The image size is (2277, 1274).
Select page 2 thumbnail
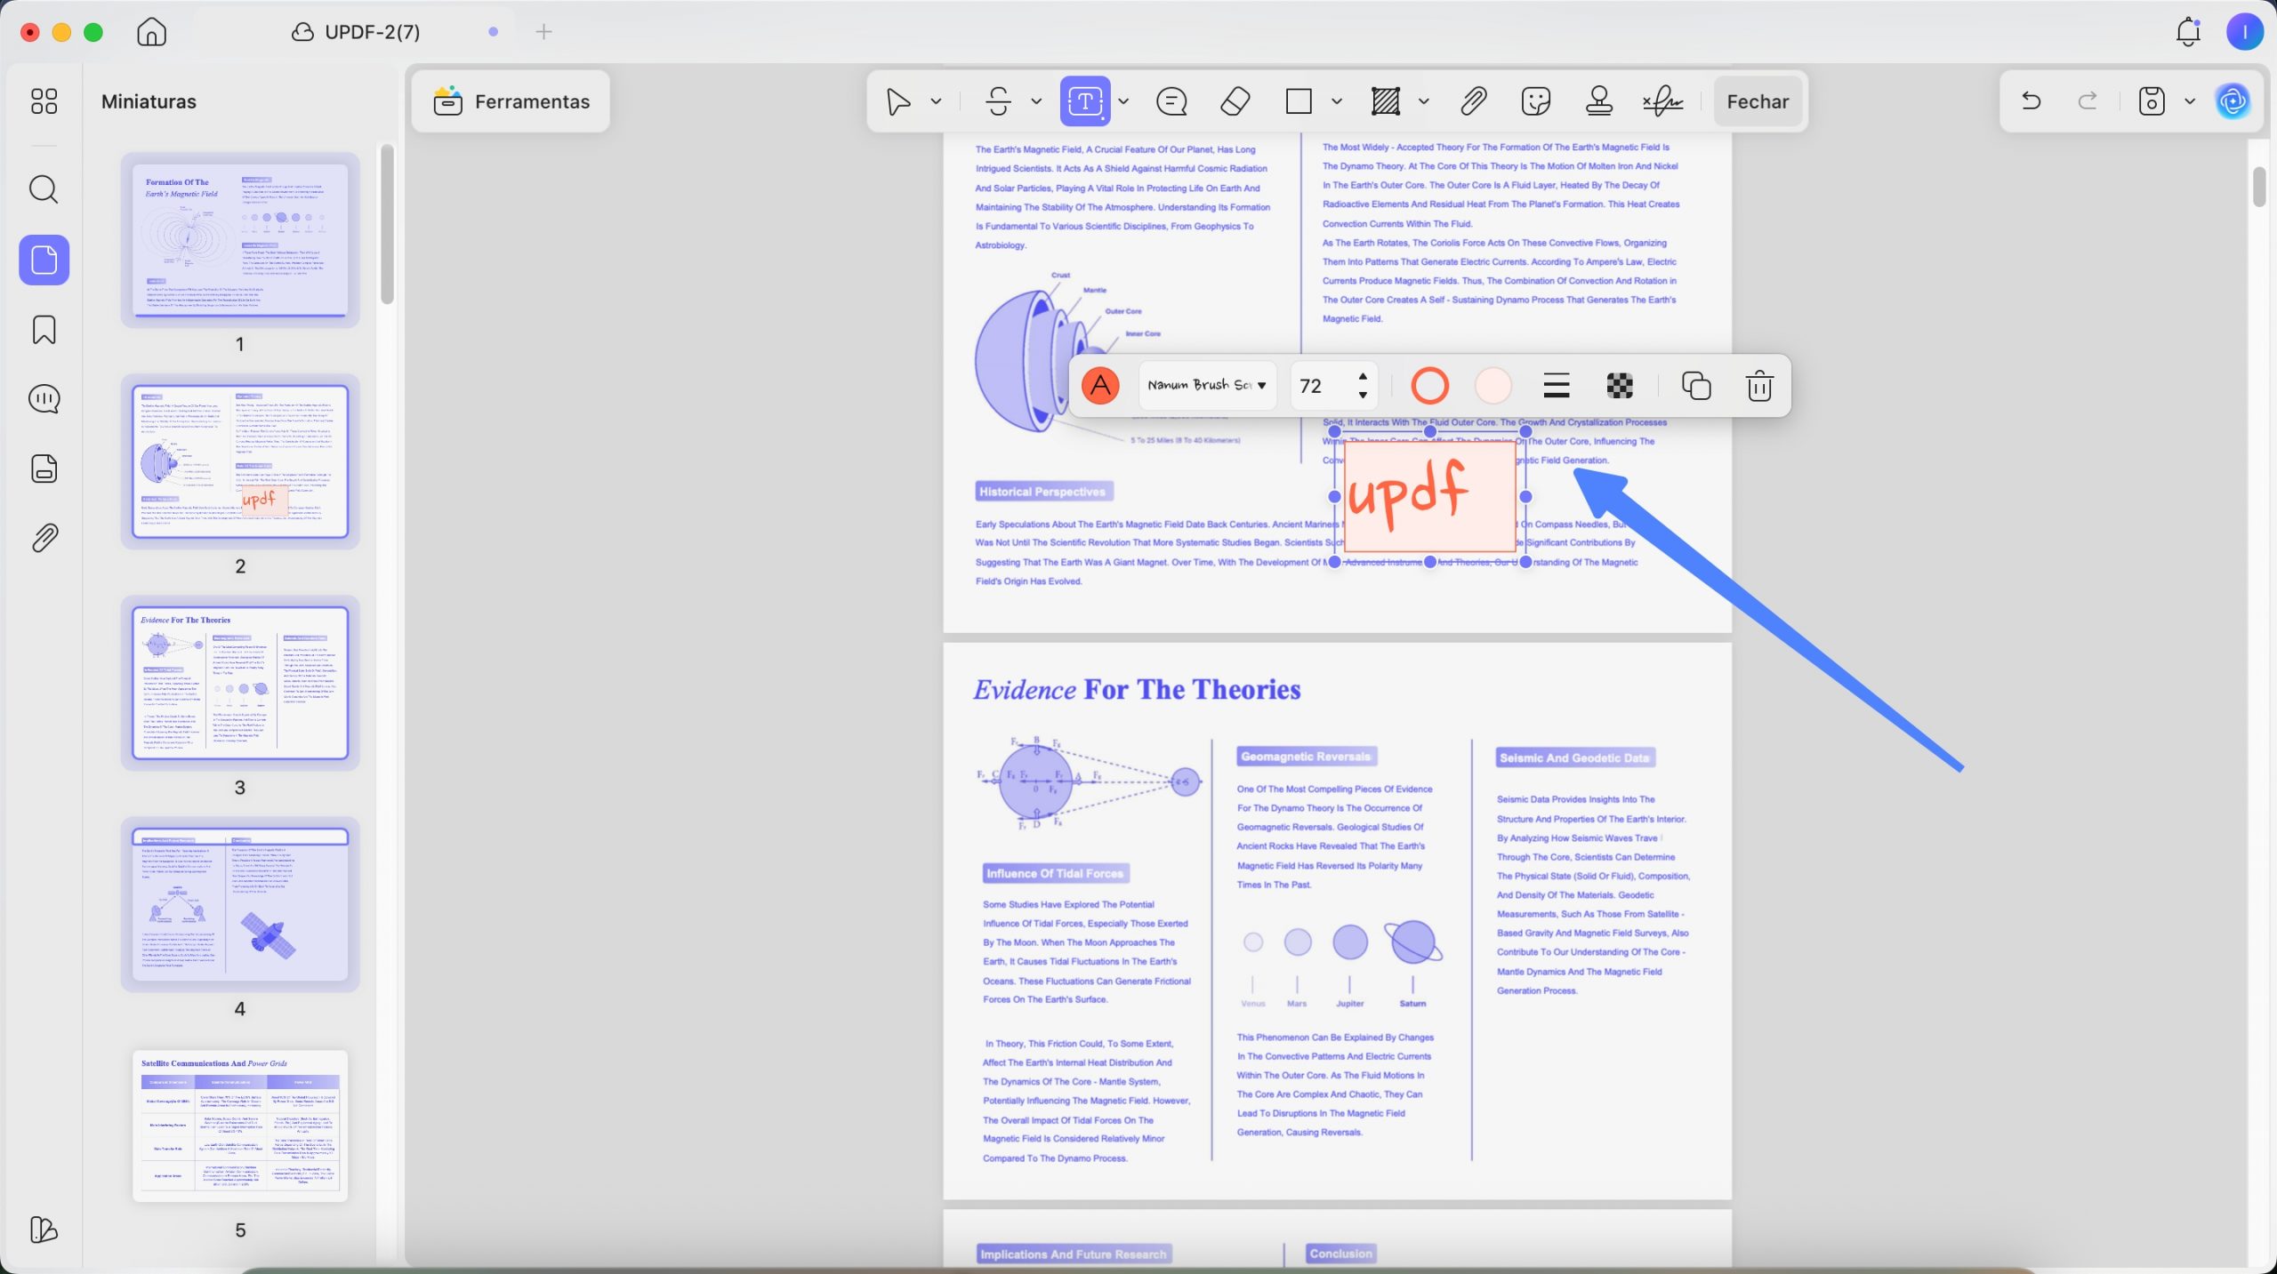[240, 461]
